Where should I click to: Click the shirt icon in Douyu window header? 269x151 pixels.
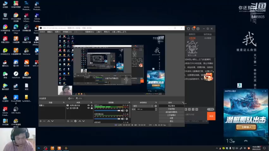coord(188,29)
